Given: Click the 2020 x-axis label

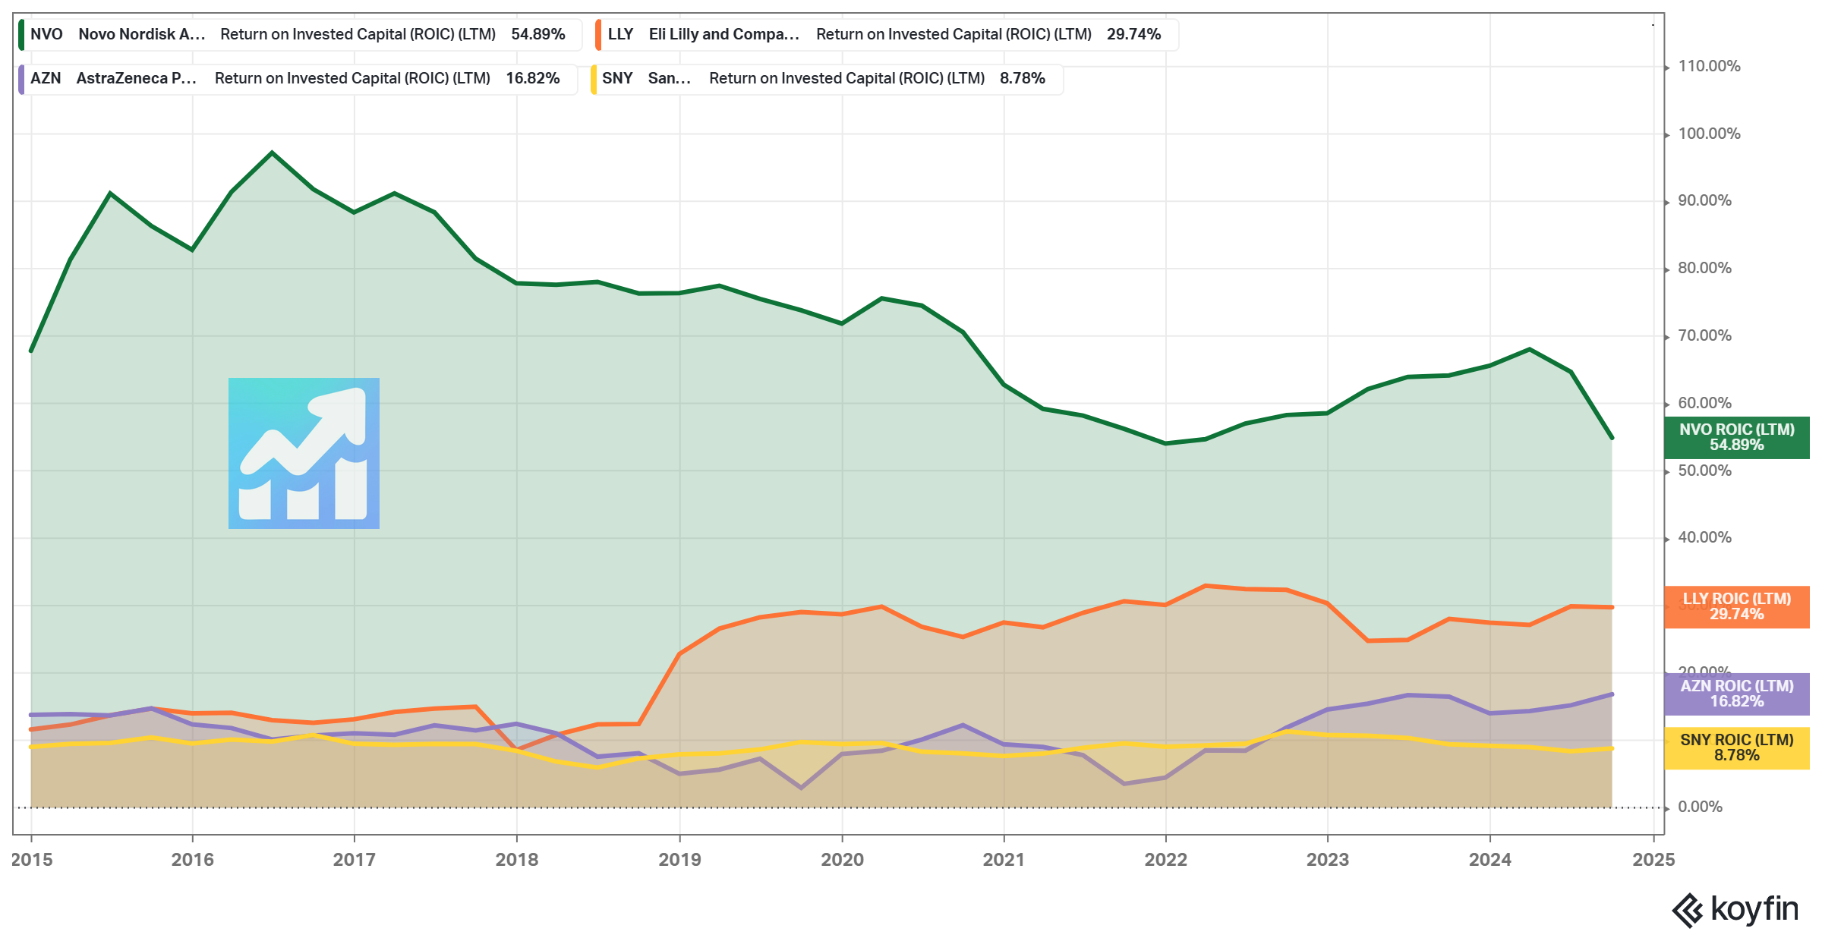Looking at the screenshot, I should (842, 860).
